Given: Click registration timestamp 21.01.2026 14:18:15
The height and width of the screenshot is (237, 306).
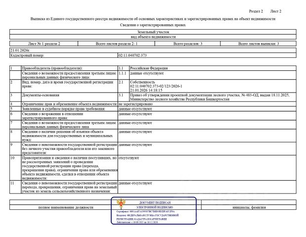Looking at the screenshot, I should tap(146, 90).
